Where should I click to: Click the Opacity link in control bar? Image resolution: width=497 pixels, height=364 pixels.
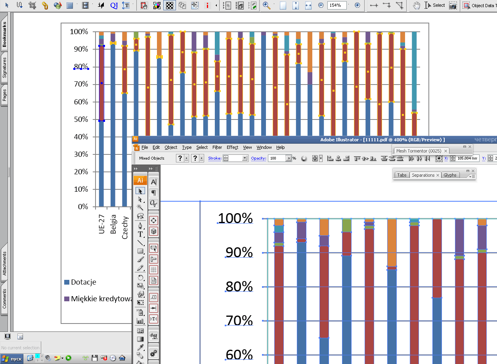[x=258, y=158]
